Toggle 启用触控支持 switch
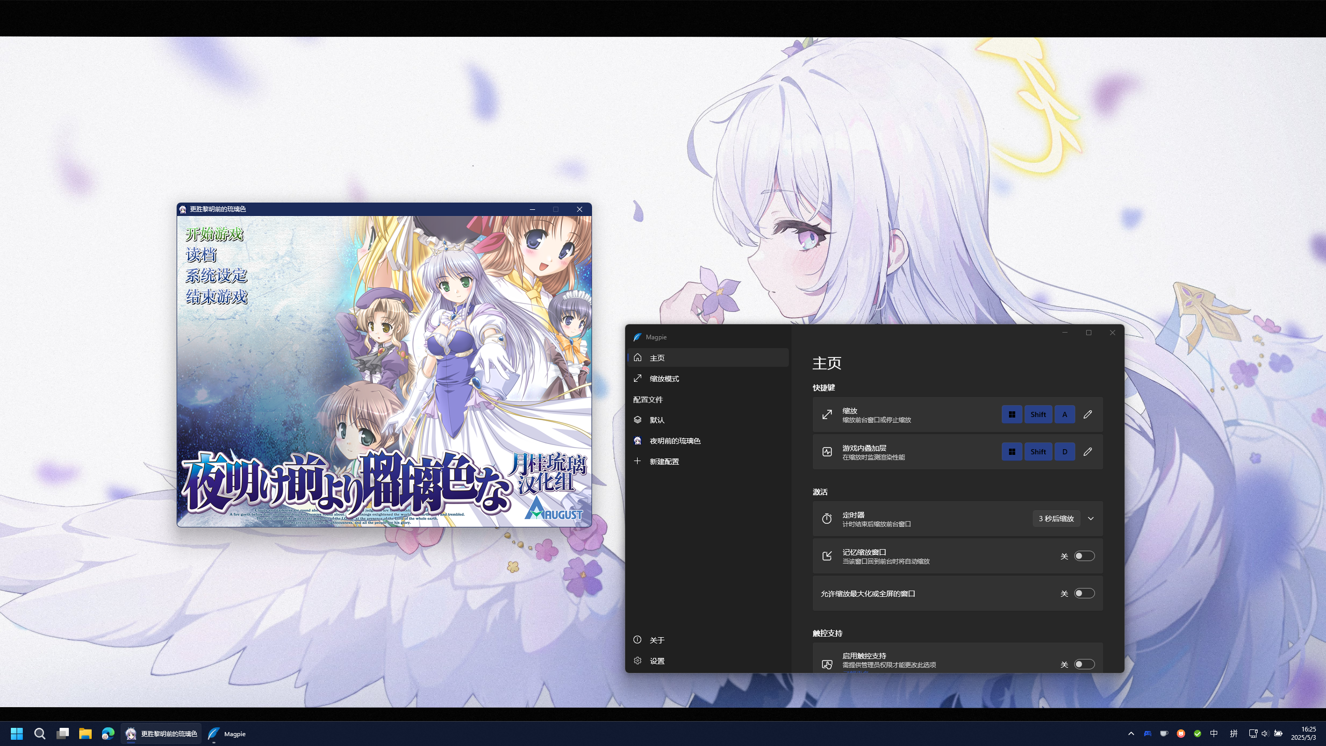The width and height of the screenshot is (1326, 746). [1084, 664]
